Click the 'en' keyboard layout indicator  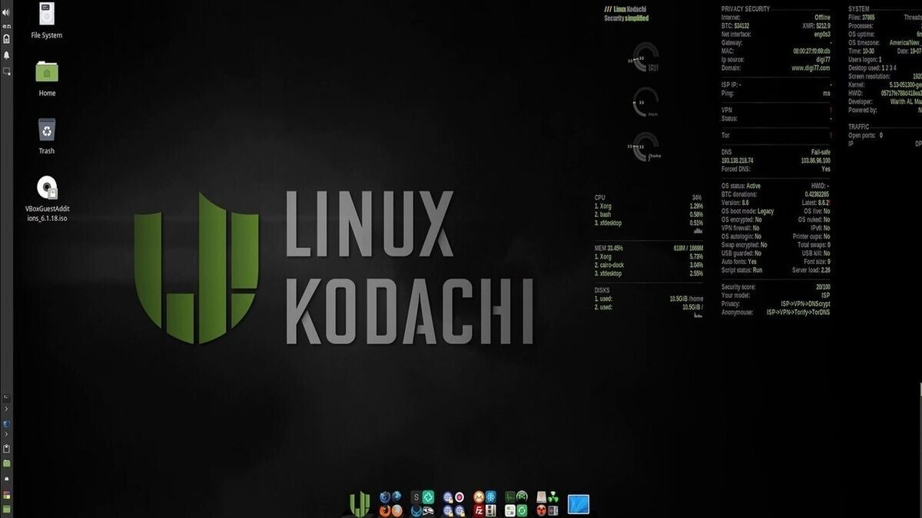(6, 25)
